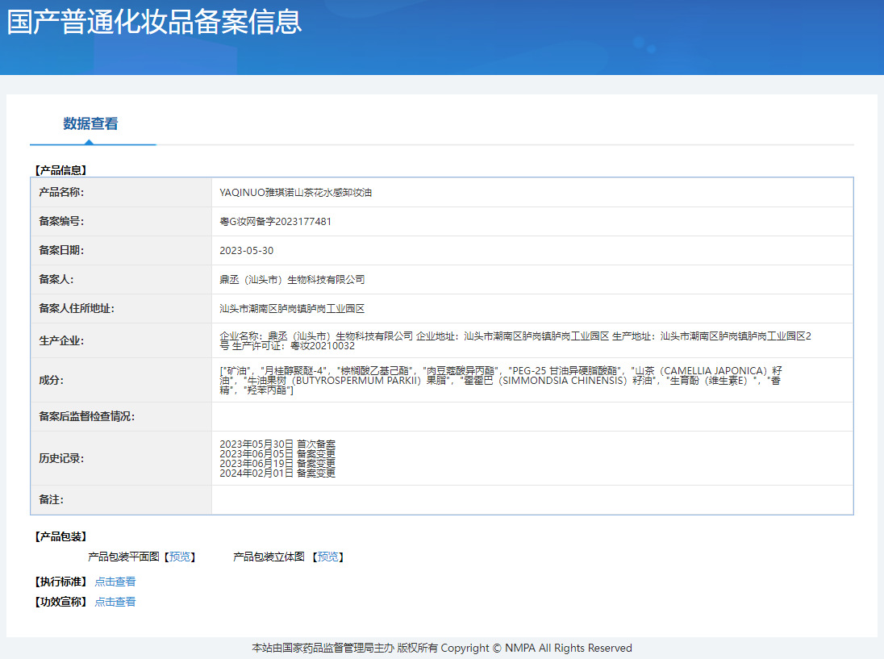Click the 【执行标准】 label
The height and width of the screenshot is (659, 884).
click(x=60, y=582)
